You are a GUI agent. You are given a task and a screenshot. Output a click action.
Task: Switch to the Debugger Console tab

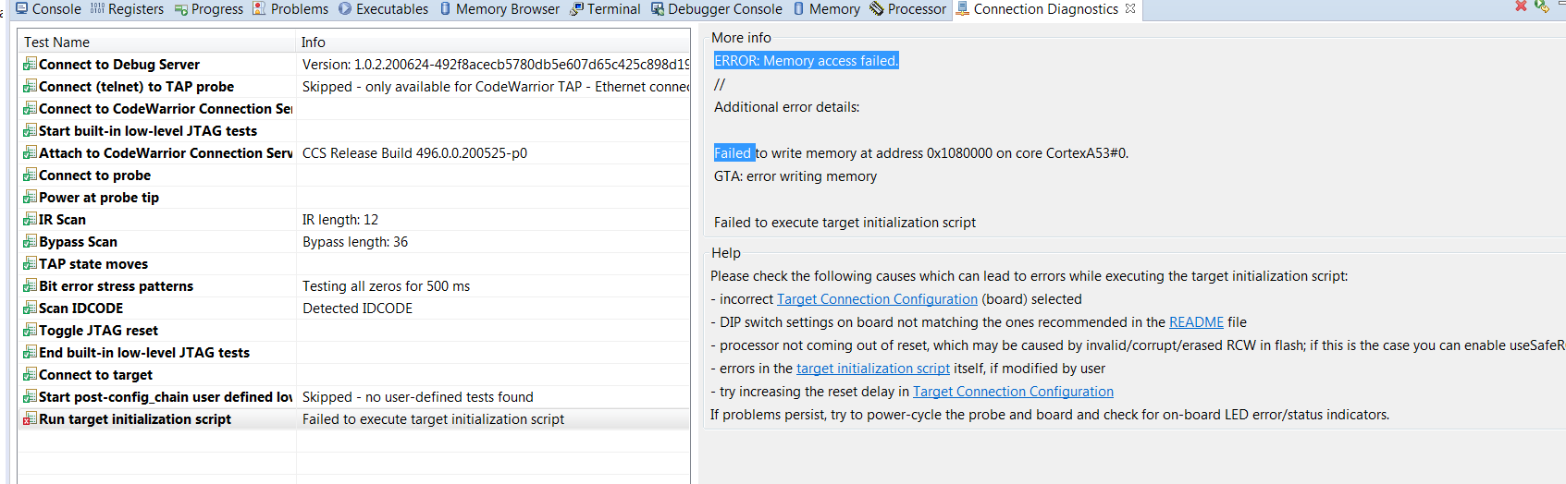tap(717, 9)
